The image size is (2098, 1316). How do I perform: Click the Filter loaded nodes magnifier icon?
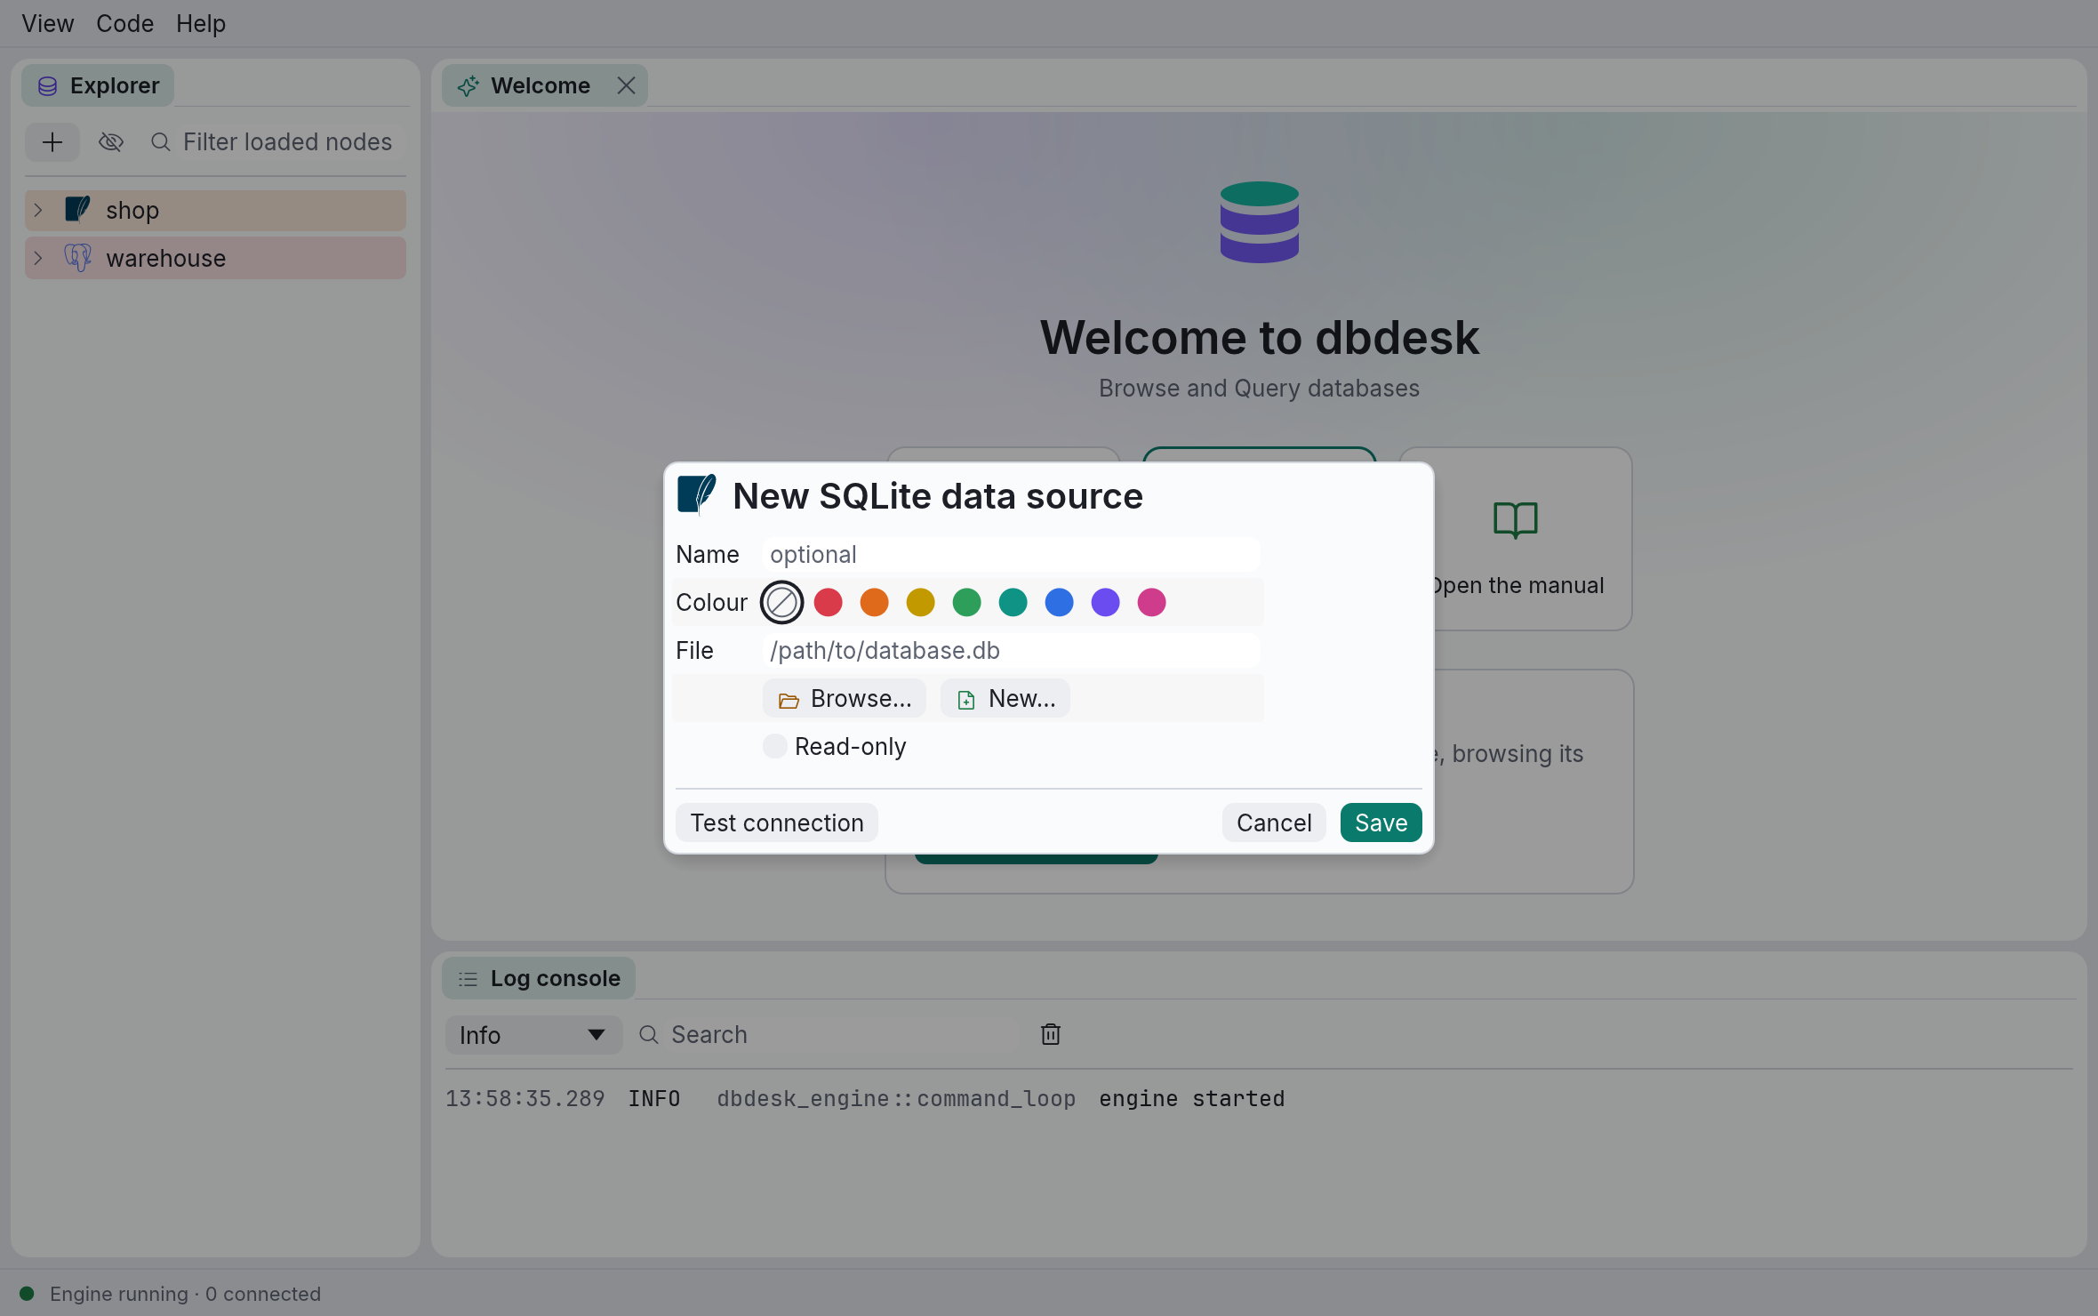pos(161,142)
